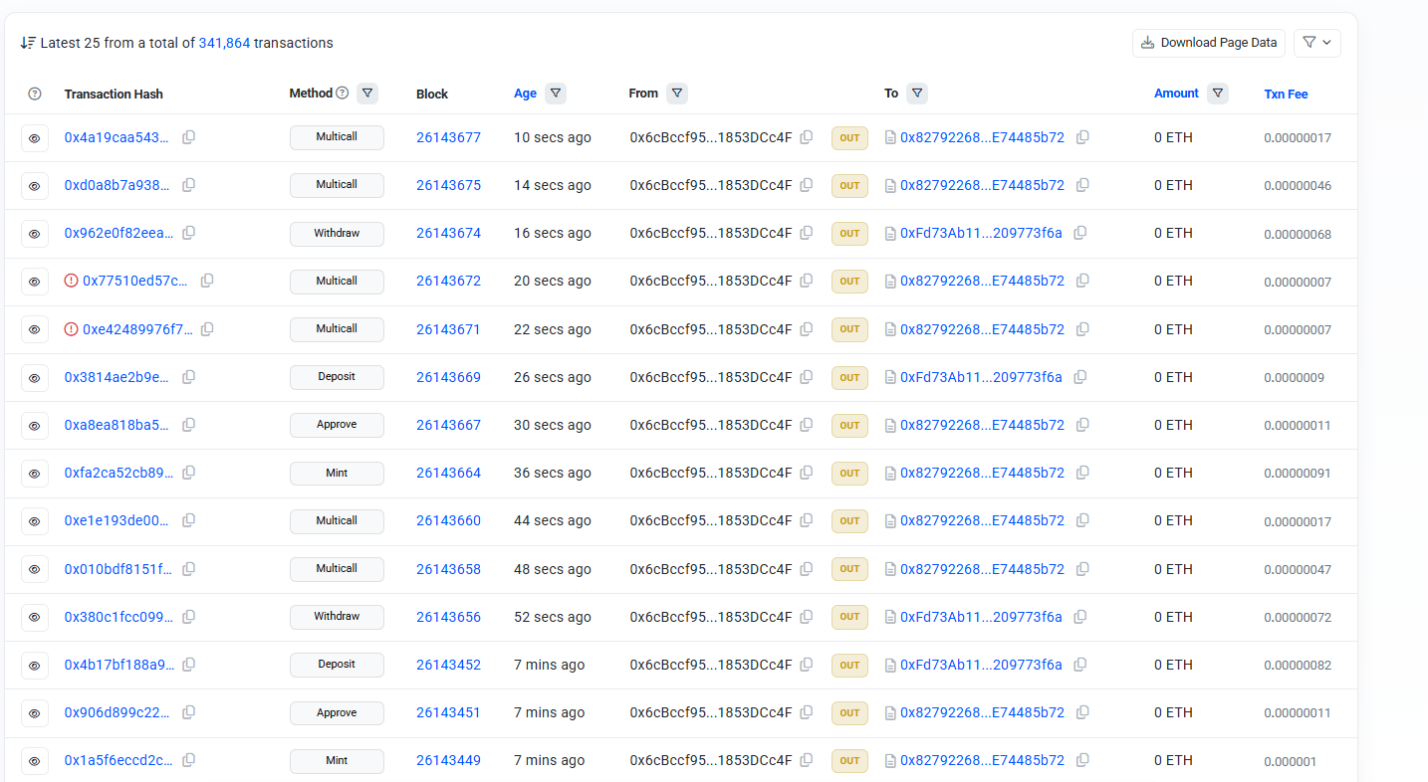Screen dimensions: 1428x782
Task: Click the failed-transaction error icon beside 0x77510ed57c
Action: click(x=71, y=281)
